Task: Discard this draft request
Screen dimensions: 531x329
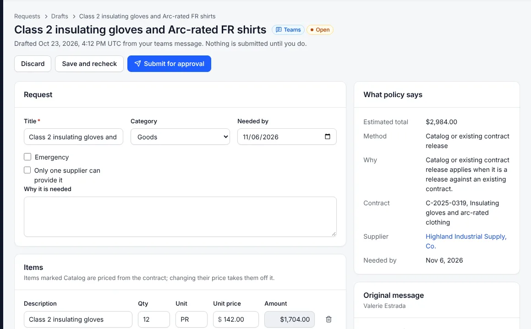Action: (33, 64)
